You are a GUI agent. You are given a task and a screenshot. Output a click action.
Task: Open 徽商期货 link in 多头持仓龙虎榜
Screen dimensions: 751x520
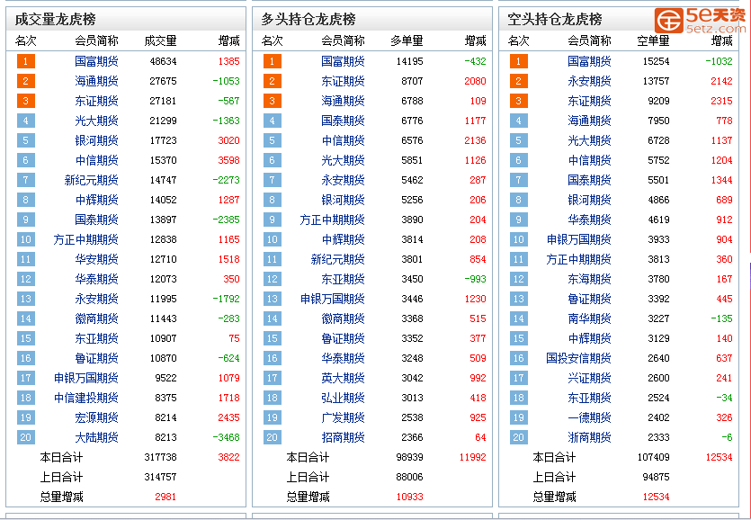343,318
